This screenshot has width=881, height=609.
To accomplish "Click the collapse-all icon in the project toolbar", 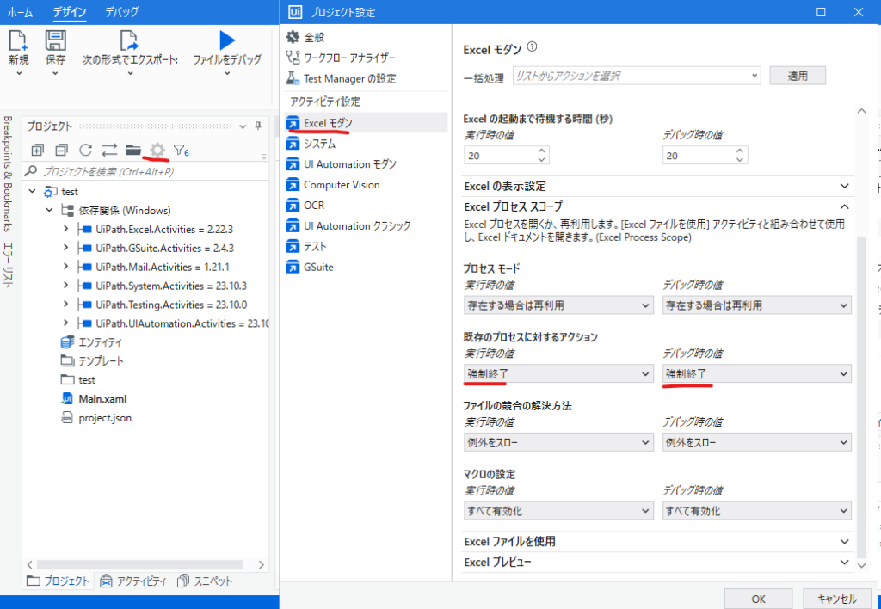I will (61, 150).
